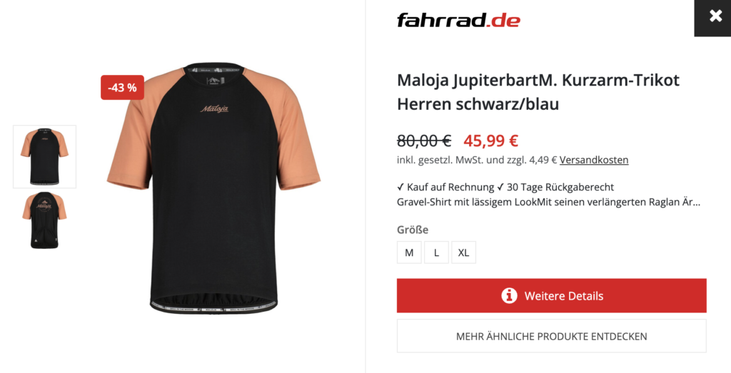This screenshot has height=373, width=731.
Task: Click the Maloja logo on the jersey chest
Action: click(214, 108)
